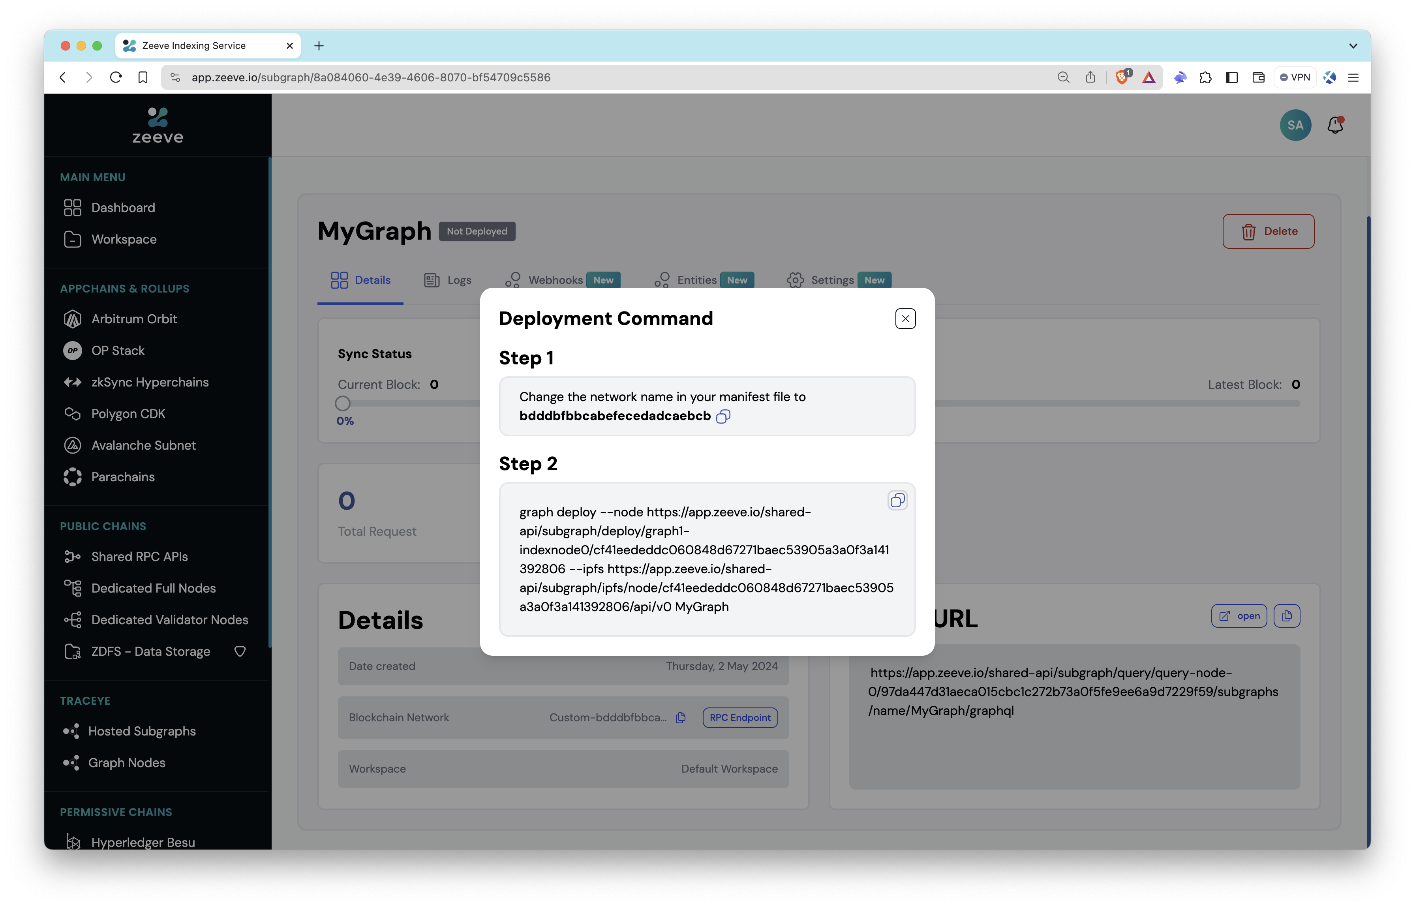Click the zeeve logo

(x=158, y=126)
